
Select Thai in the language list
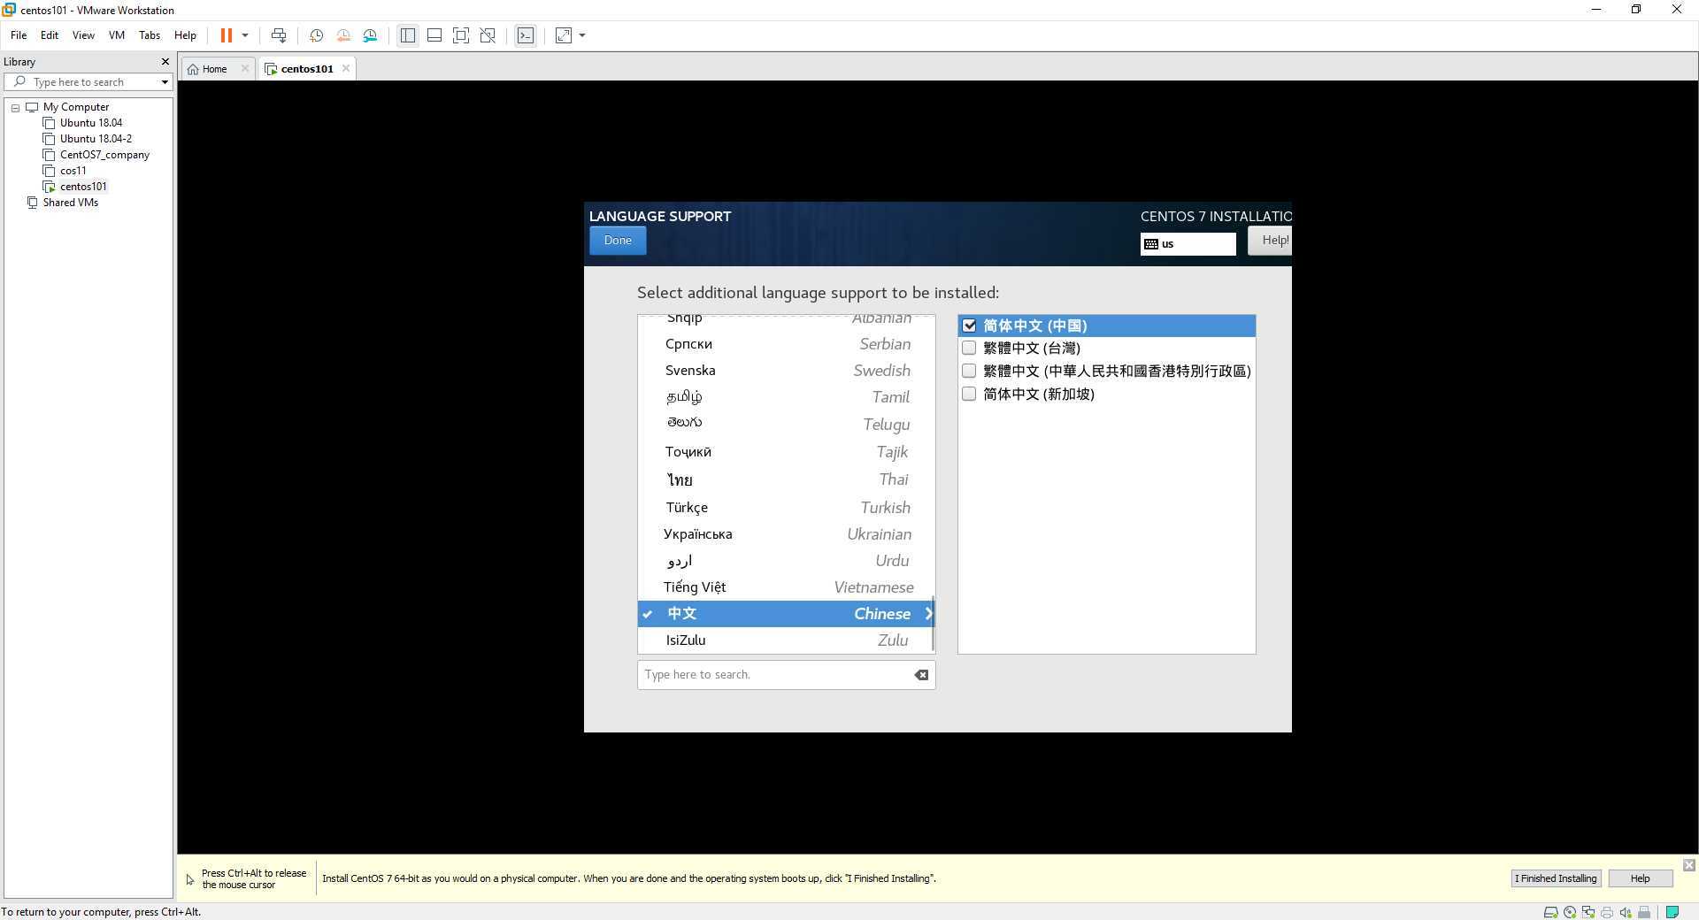786,479
